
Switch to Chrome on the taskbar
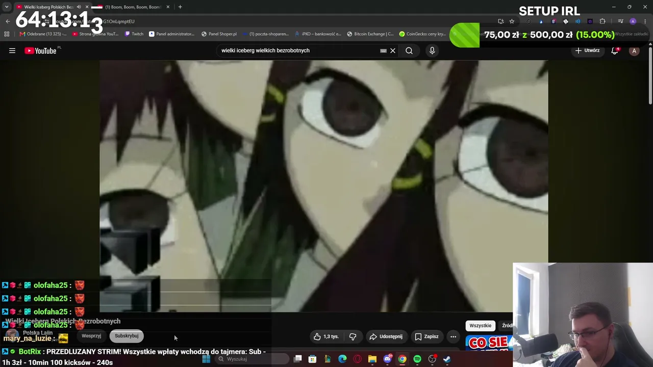point(402,359)
